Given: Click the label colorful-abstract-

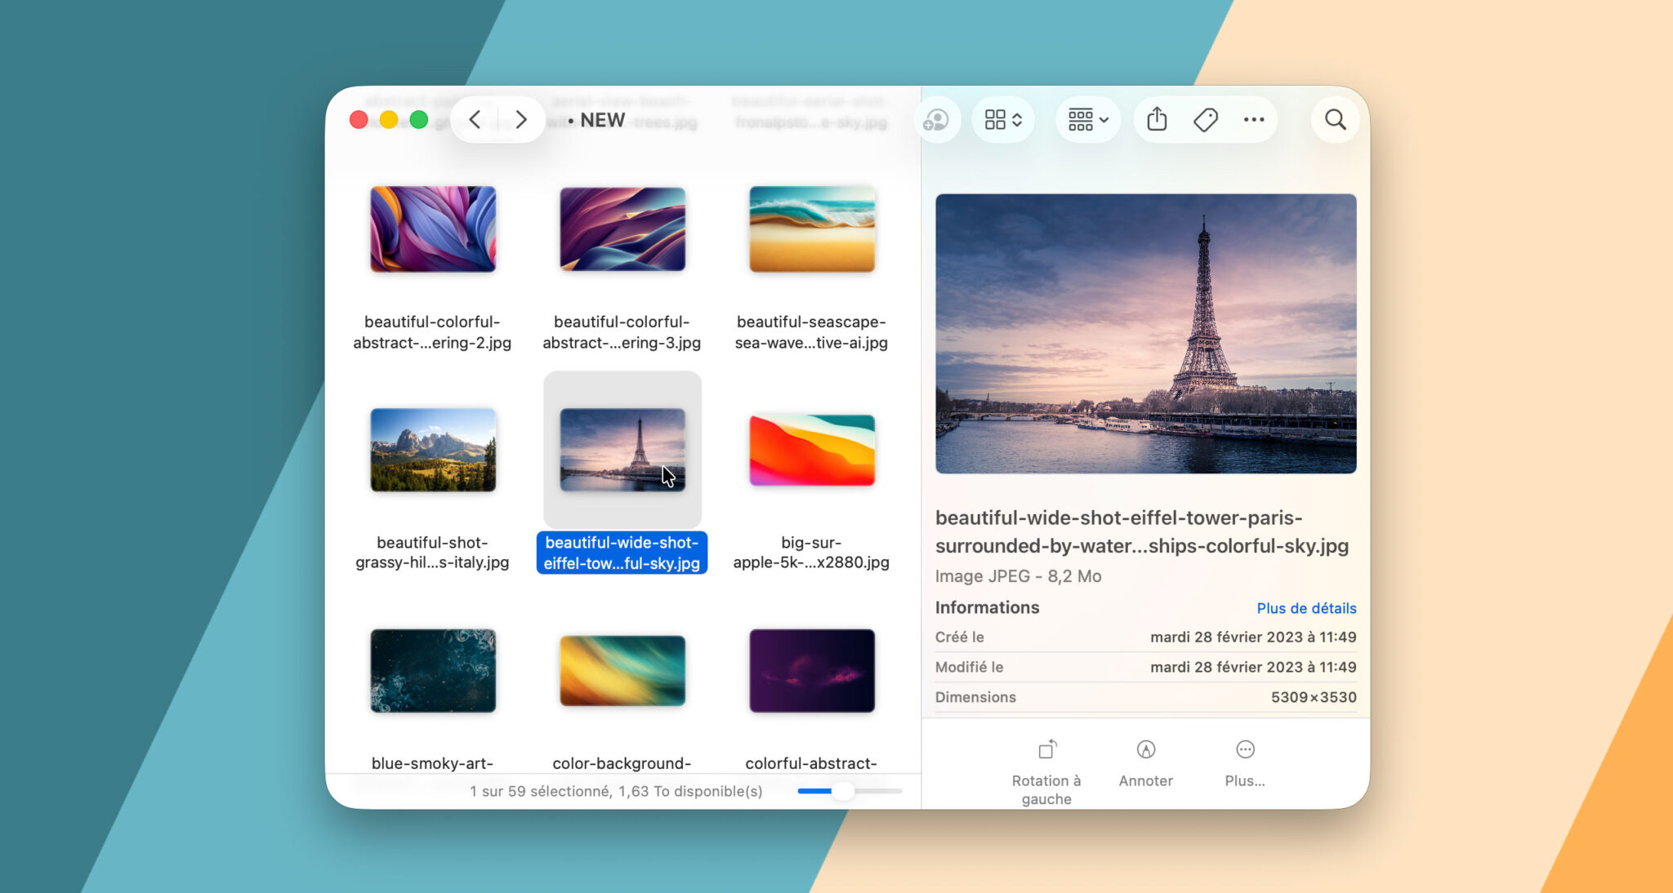Looking at the screenshot, I should tap(811, 763).
